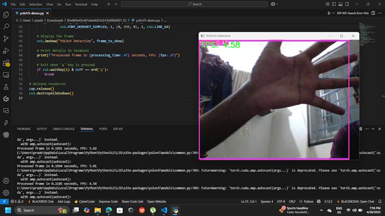The width and height of the screenshot is (385, 216).
Task: Click Open Website in status bar
Action: 157,201
